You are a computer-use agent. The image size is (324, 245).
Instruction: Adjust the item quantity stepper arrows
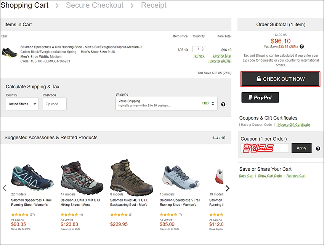203,49
